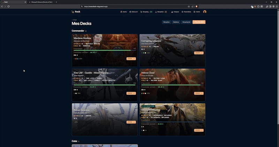Click the browser forward arrow
The width and height of the screenshot is (279, 147).
(x=5, y=6)
